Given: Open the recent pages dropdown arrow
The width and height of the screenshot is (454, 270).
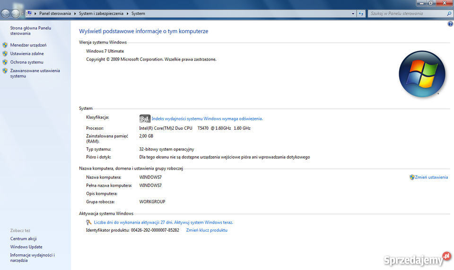Looking at the screenshot, I should coord(22,14).
